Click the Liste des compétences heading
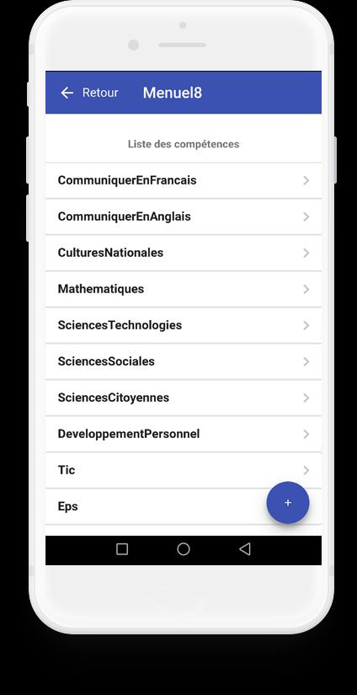 (184, 144)
